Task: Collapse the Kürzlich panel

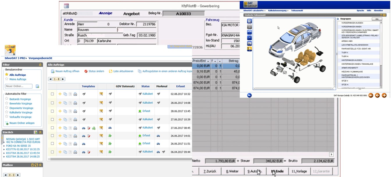Action: point(40,132)
